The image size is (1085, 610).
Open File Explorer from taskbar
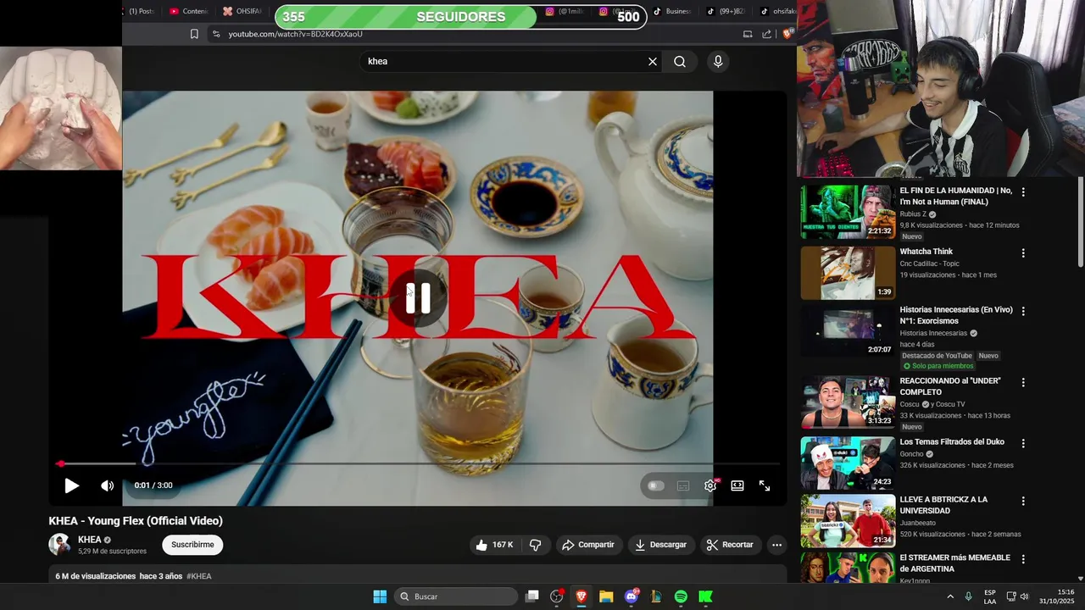[x=606, y=596]
